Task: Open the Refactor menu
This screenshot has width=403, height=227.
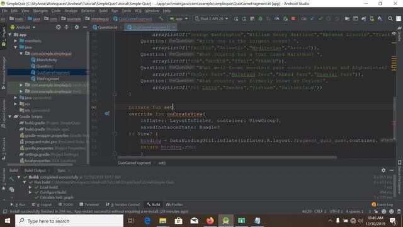Action: [88, 11]
